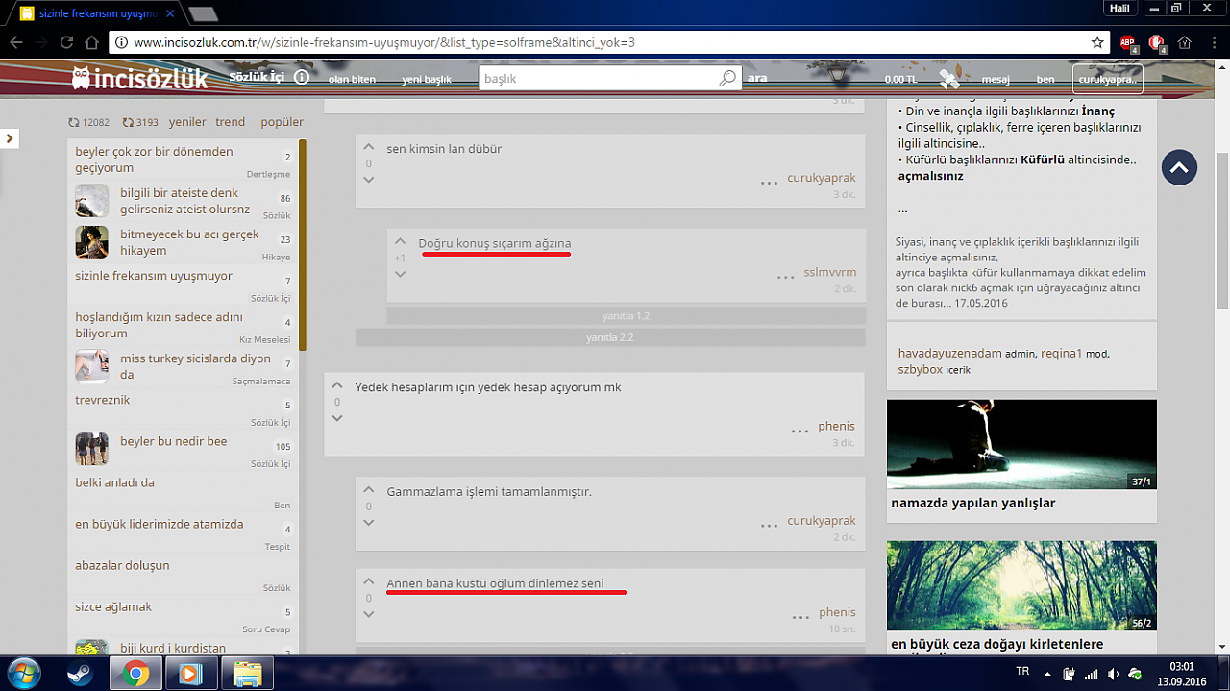The height and width of the screenshot is (691, 1230).
Task: Downvote the 'Yedek hesaplarım' entry
Action: (336, 418)
